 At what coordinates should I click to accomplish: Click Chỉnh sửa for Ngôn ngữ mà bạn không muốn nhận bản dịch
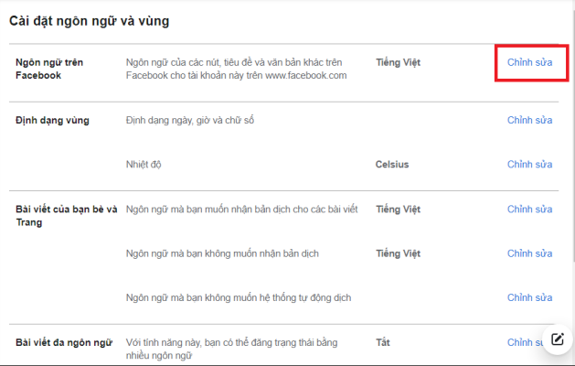[529, 253]
